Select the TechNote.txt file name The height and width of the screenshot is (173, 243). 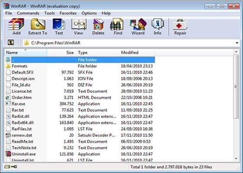coord(24,147)
